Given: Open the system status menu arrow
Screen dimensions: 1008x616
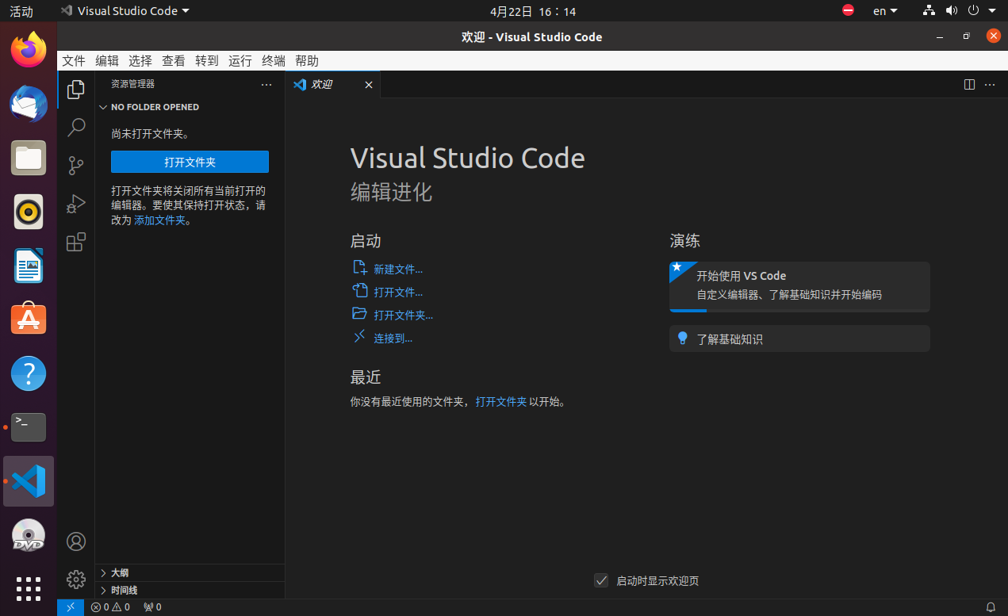Looking at the screenshot, I should pyautogui.click(x=994, y=11).
